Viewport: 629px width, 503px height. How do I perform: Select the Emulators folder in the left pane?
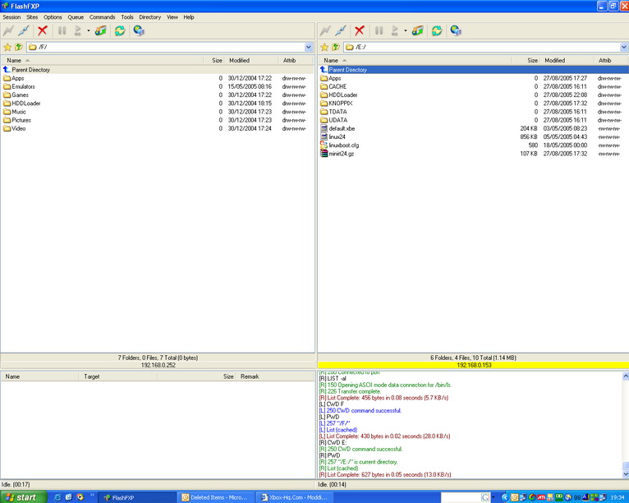point(23,86)
